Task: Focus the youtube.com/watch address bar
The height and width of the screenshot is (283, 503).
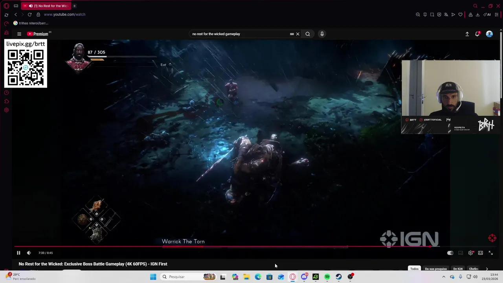Action: pos(64,15)
